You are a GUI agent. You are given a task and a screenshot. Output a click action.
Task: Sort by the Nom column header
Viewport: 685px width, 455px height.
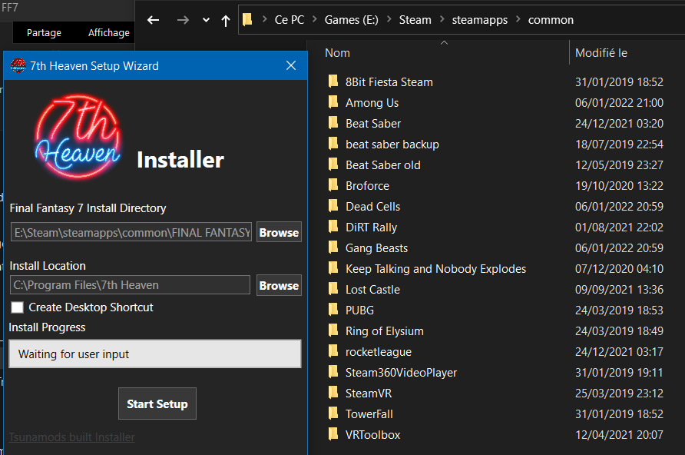click(337, 53)
